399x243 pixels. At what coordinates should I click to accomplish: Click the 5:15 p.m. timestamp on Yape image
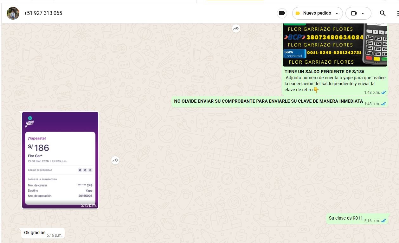[x=88, y=205]
